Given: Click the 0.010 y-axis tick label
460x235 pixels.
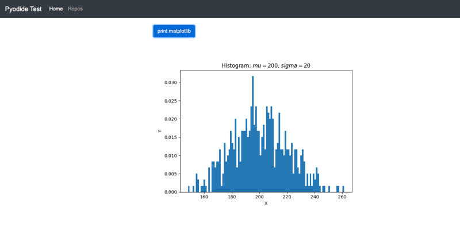Looking at the screenshot, I should tap(171, 155).
